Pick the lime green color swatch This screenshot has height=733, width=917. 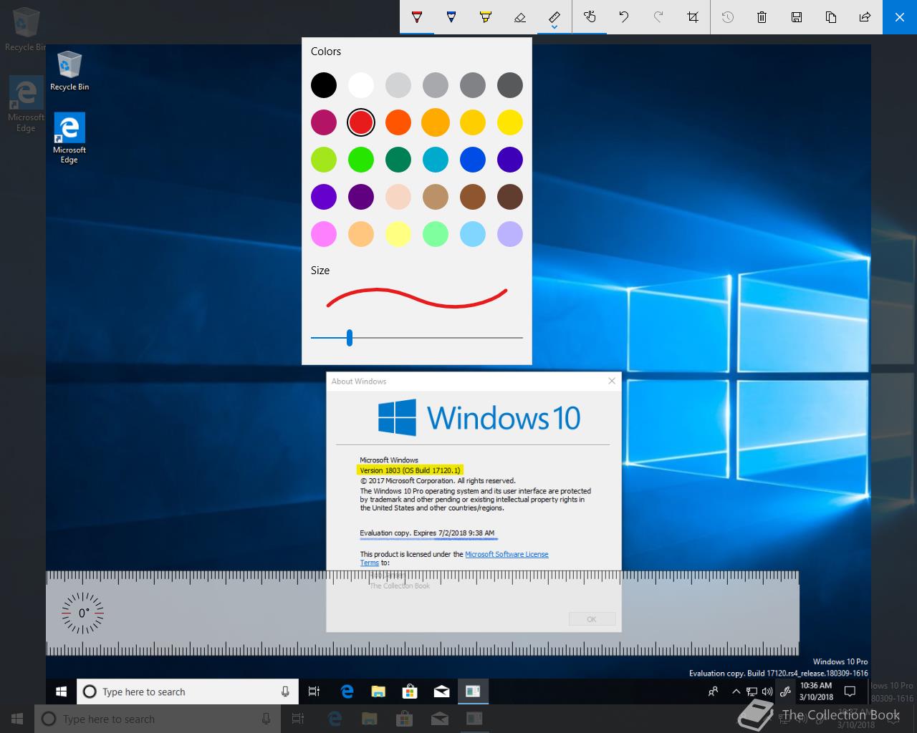[x=324, y=160]
